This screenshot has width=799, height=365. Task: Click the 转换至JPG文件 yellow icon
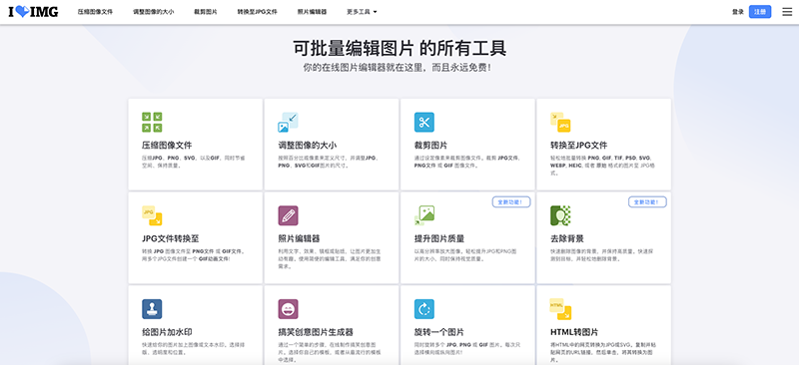point(560,123)
